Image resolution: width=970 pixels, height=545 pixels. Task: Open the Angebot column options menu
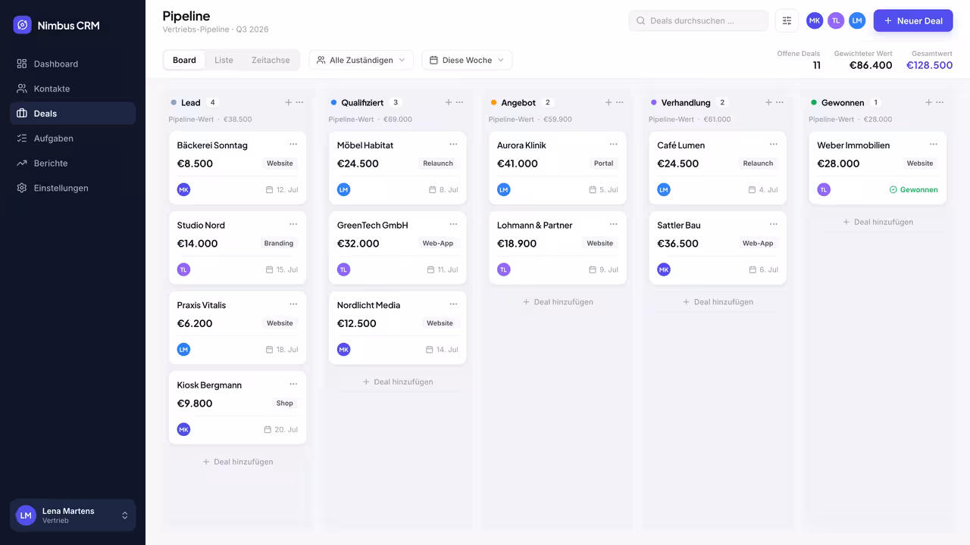click(620, 102)
